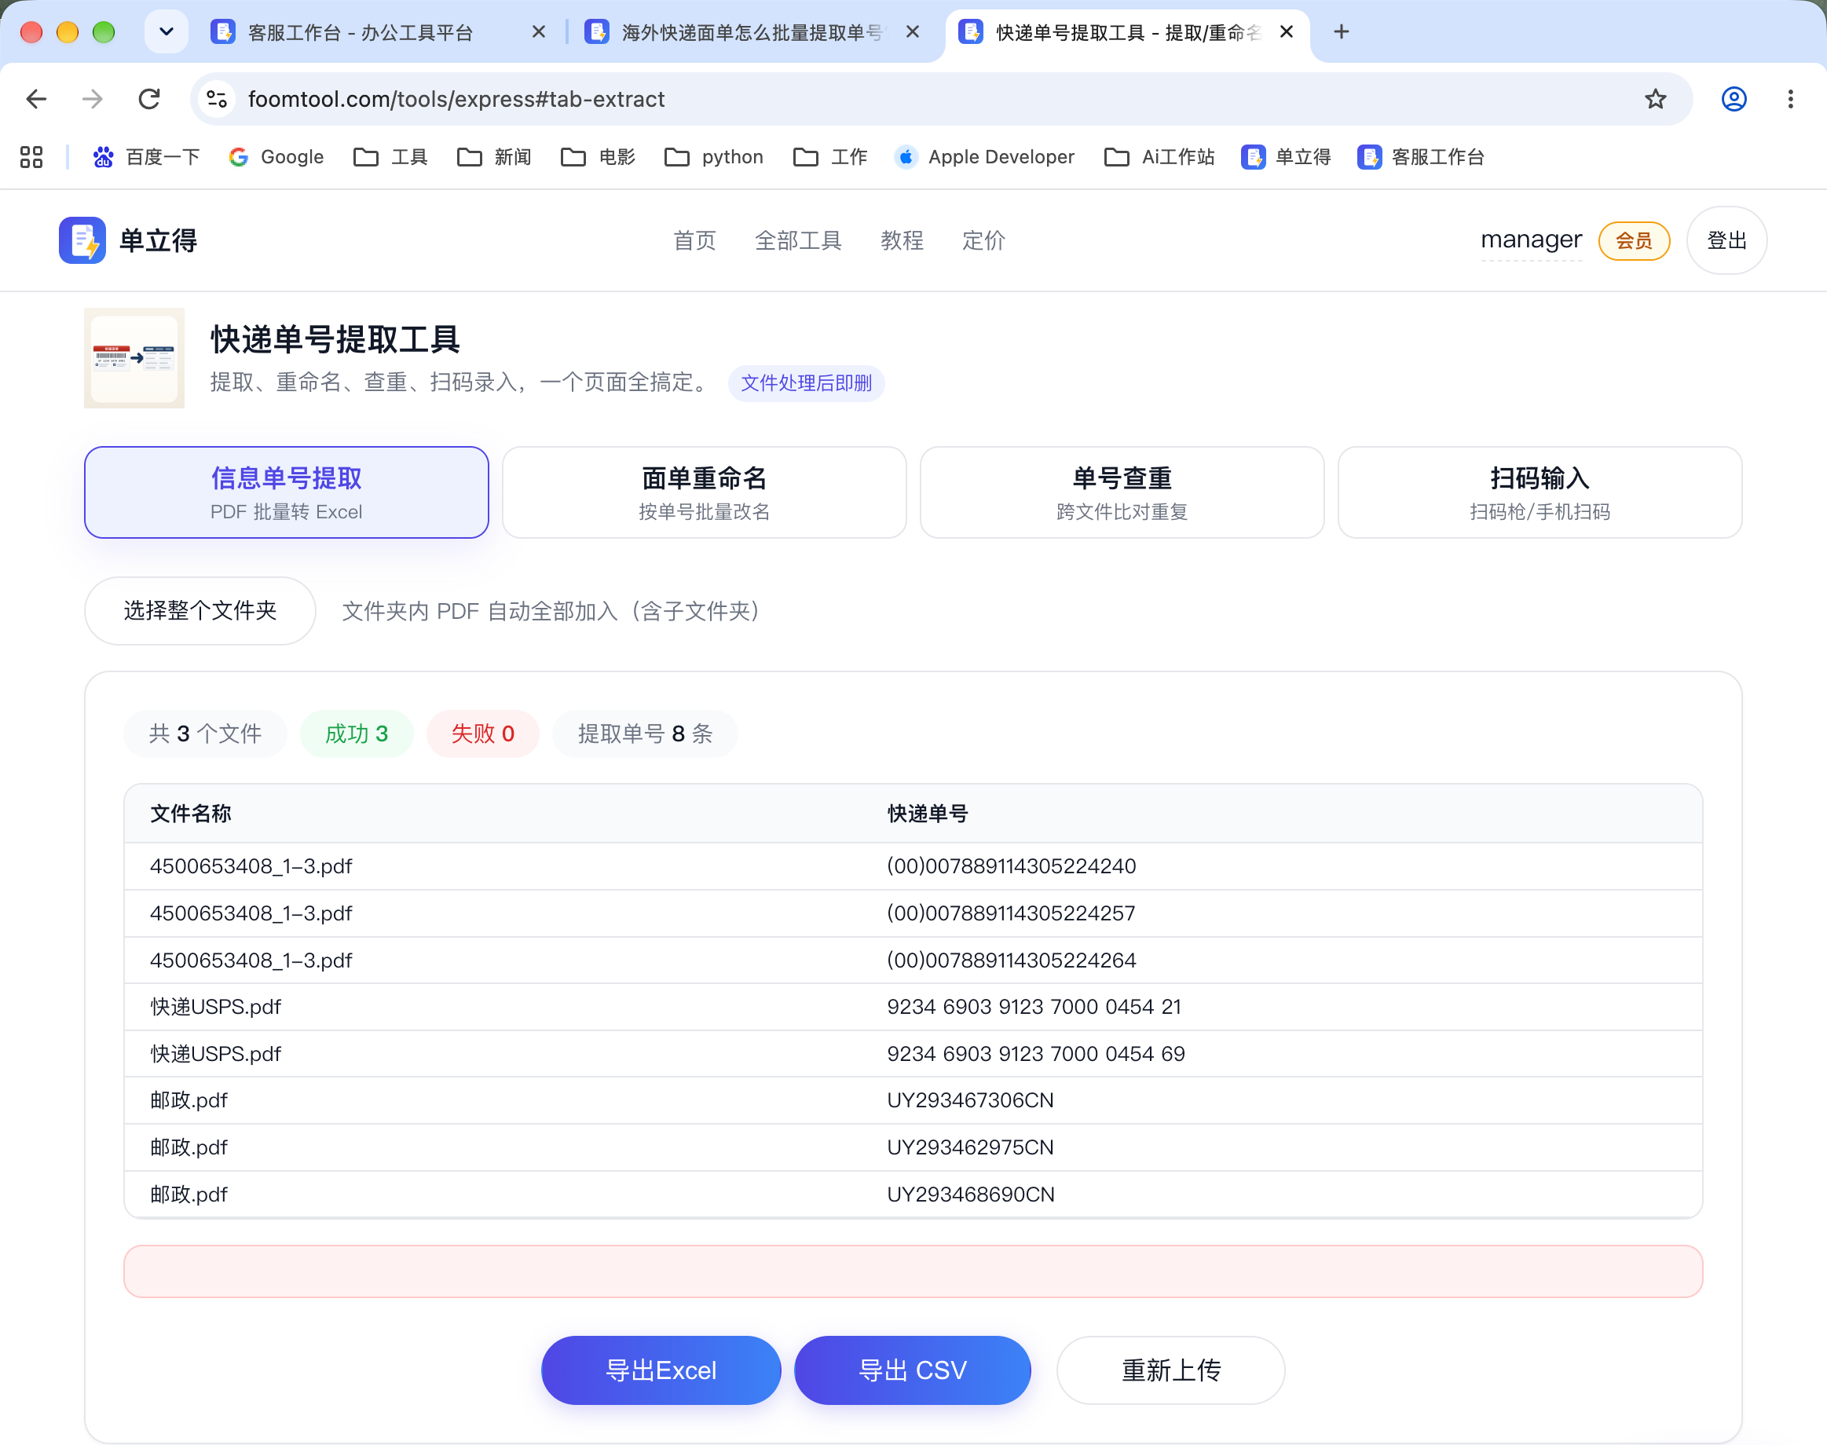Open 教程 in site navigation
Viewport: 1827px width, 1445px height.
click(x=902, y=240)
